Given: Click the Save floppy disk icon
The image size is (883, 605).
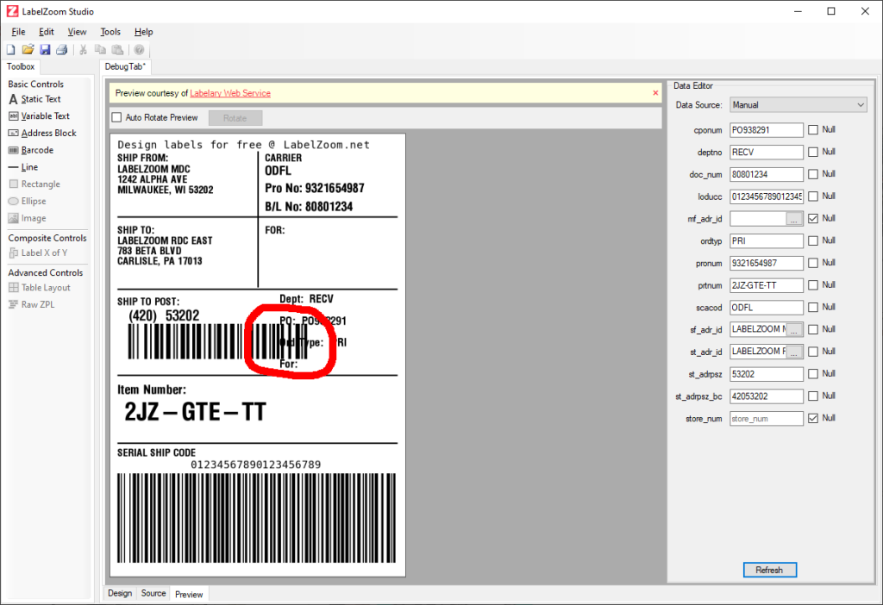Looking at the screenshot, I should coord(45,49).
